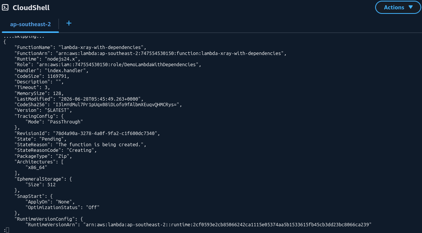Open a new tab with the plus icon

69,23
